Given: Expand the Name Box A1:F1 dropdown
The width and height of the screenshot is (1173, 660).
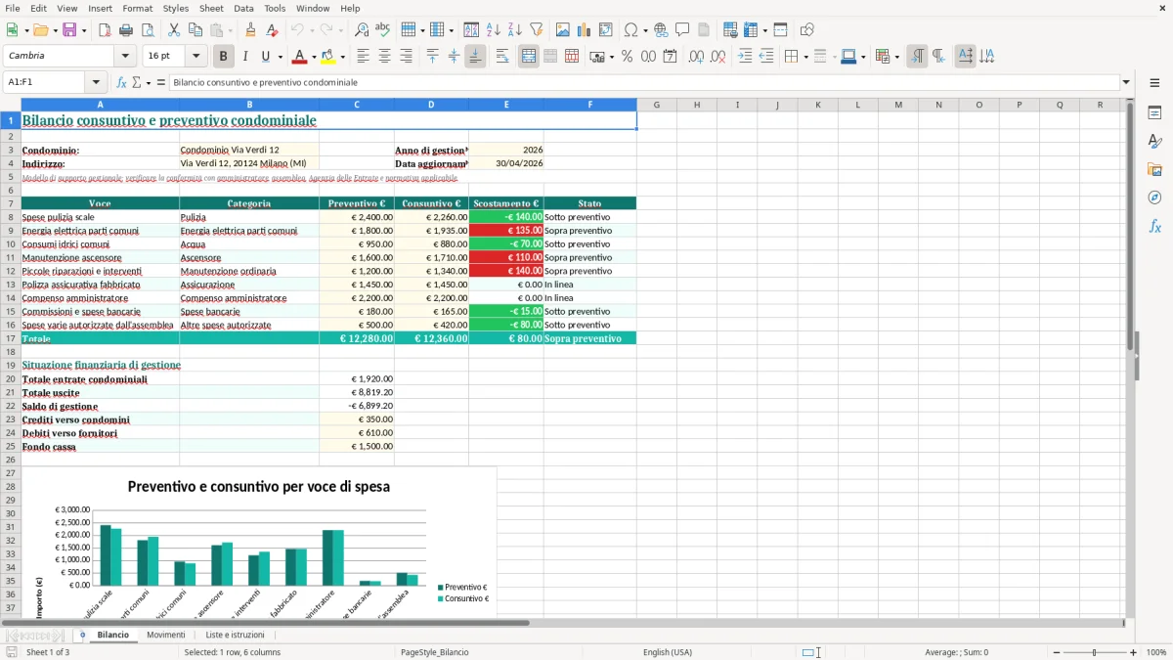Looking at the screenshot, I should pyautogui.click(x=96, y=82).
